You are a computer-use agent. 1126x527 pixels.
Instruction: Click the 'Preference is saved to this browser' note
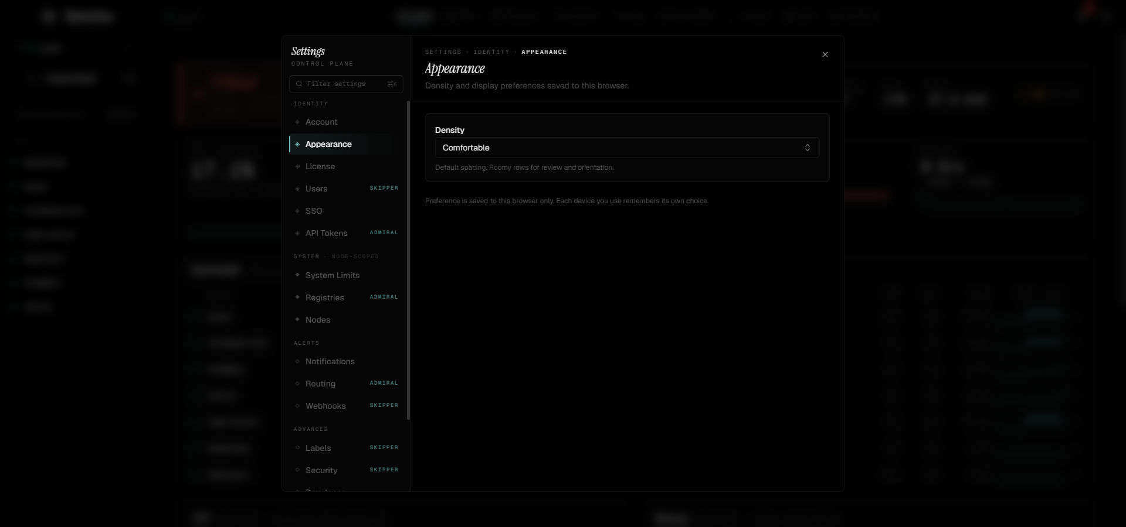567,201
